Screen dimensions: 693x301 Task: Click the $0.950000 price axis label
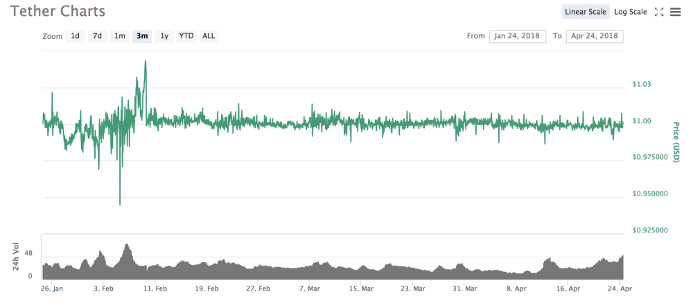coord(649,194)
